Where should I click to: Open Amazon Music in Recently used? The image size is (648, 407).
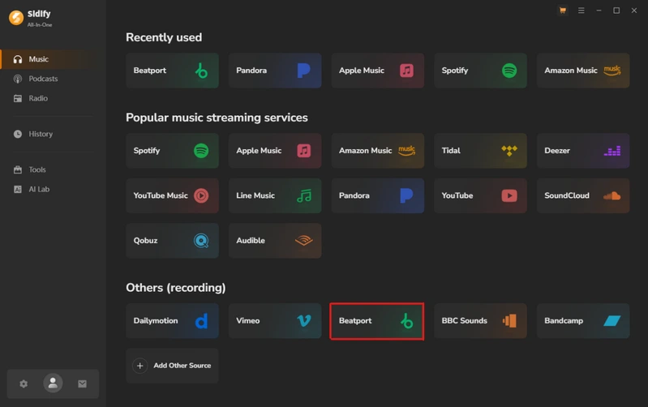[583, 71]
